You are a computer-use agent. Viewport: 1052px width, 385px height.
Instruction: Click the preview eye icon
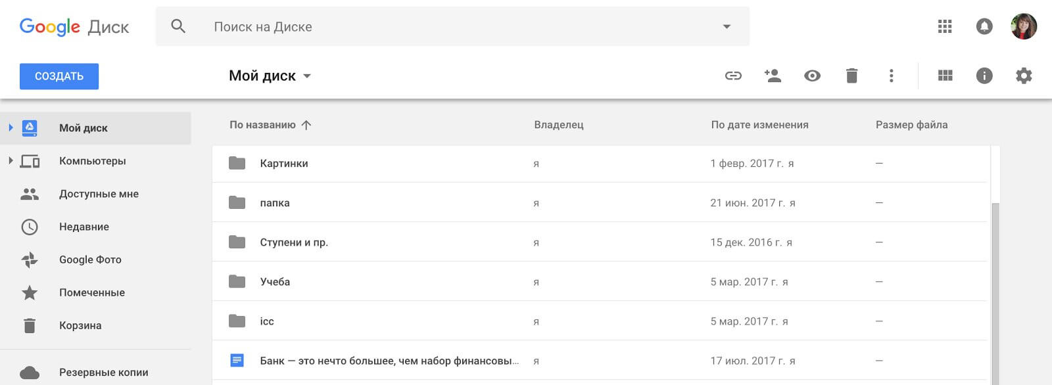click(812, 76)
